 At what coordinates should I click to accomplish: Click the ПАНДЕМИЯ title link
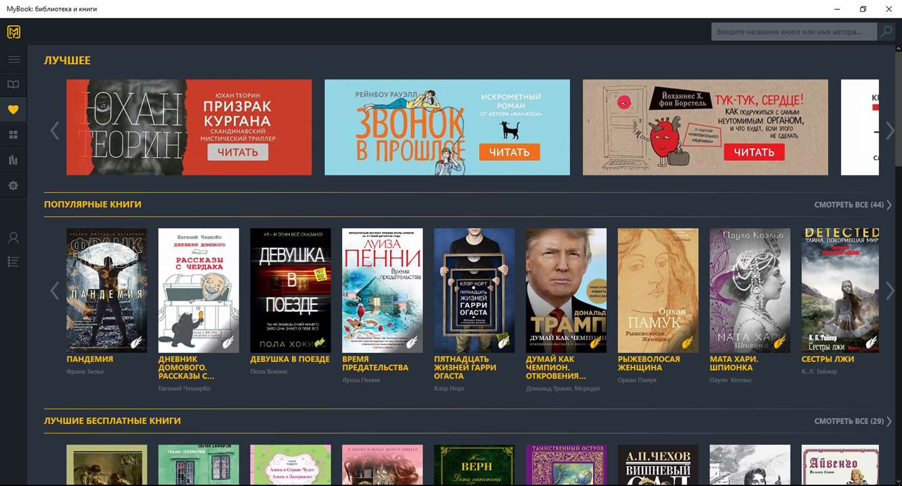(x=90, y=359)
